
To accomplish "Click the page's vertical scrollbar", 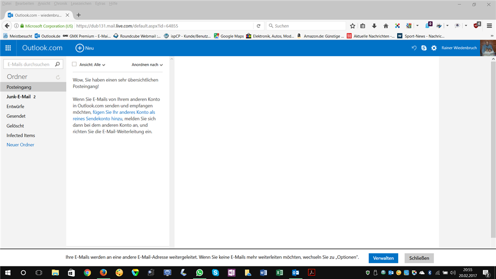I will tap(493, 149).
